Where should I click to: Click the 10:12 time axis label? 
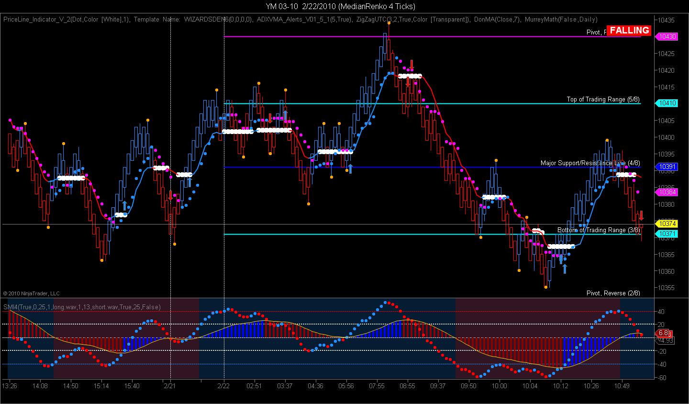click(x=560, y=386)
